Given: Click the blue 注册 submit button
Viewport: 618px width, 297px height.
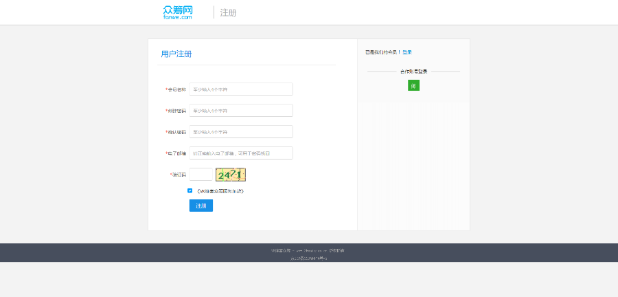Looking at the screenshot, I should tap(201, 206).
